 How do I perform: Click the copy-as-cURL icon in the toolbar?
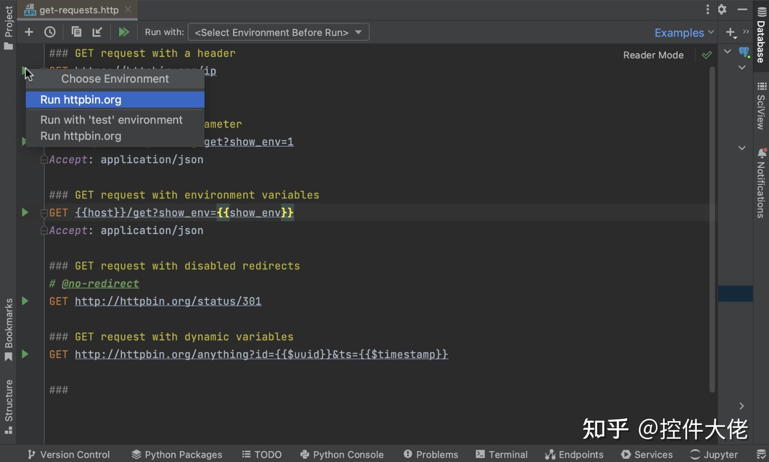76,32
